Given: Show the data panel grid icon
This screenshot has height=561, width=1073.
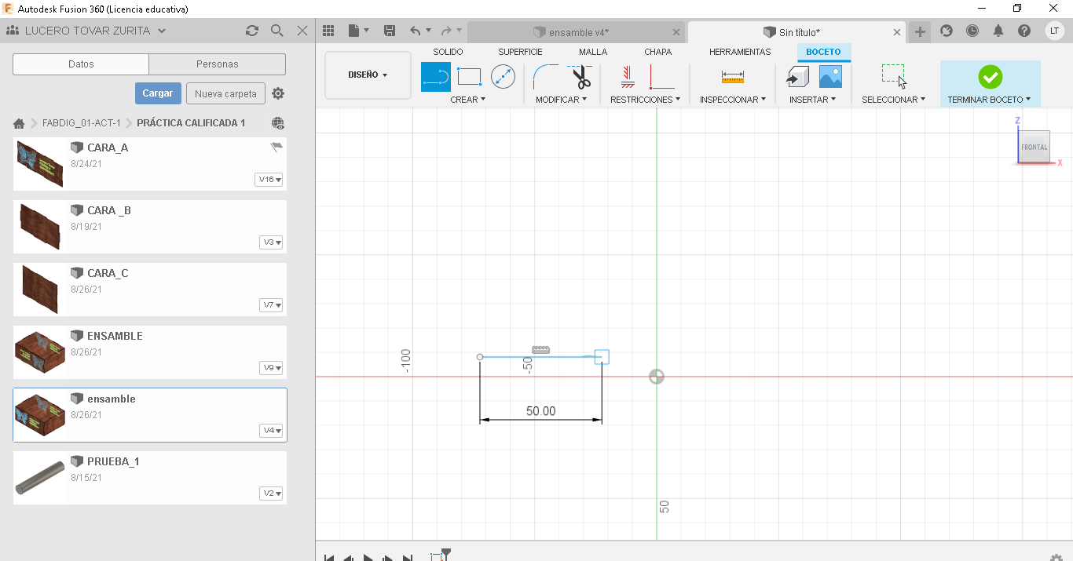Looking at the screenshot, I should click(329, 31).
